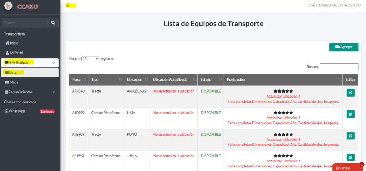Click edit icon for AJQ992 row

tap(350, 114)
